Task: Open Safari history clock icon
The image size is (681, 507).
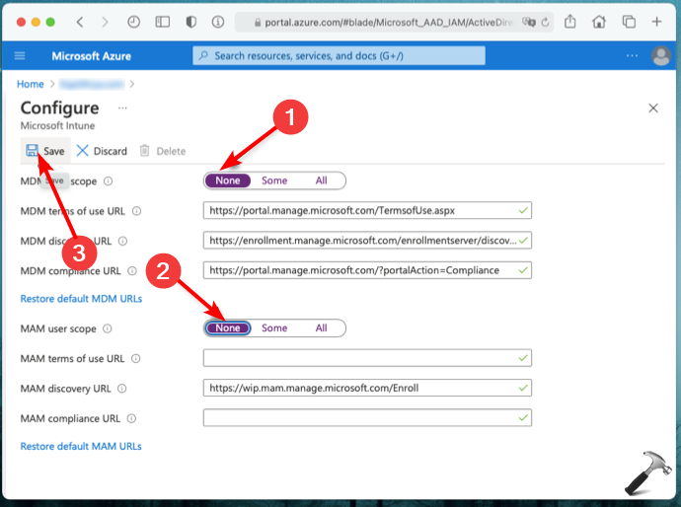Action: (134, 22)
